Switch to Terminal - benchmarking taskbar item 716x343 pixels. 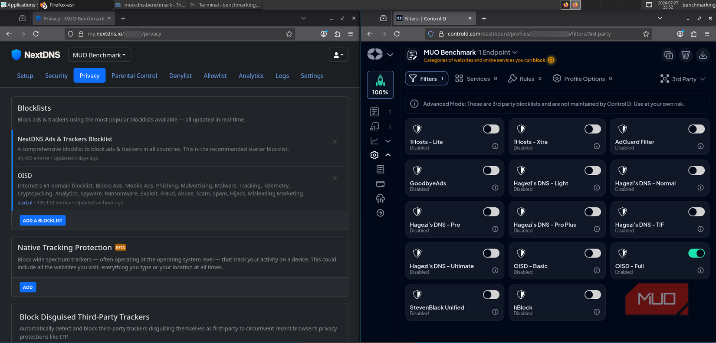225,5
